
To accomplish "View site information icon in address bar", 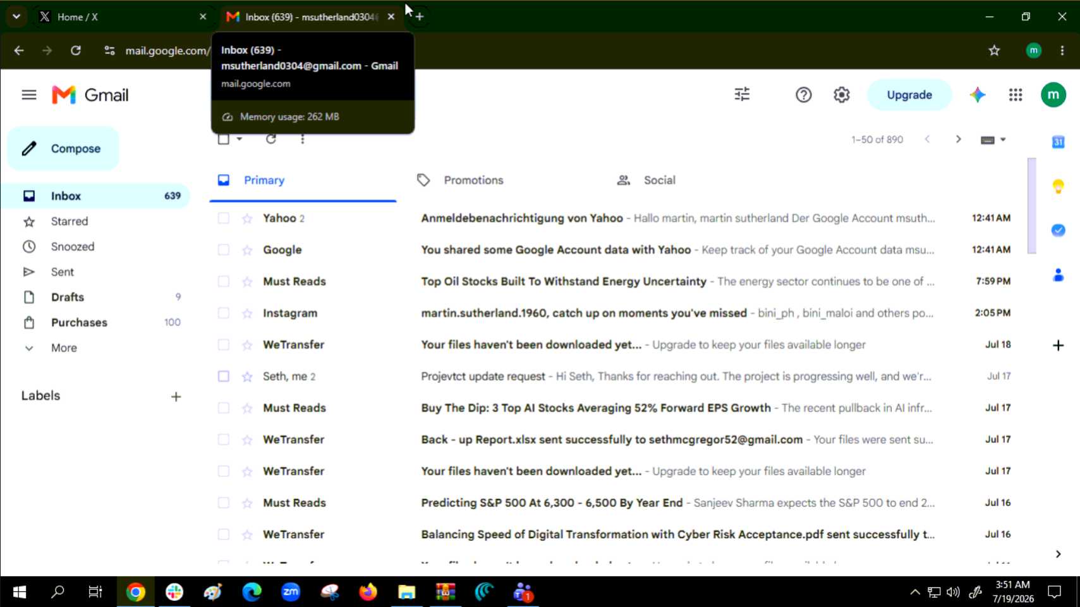I will pyautogui.click(x=109, y=51).
